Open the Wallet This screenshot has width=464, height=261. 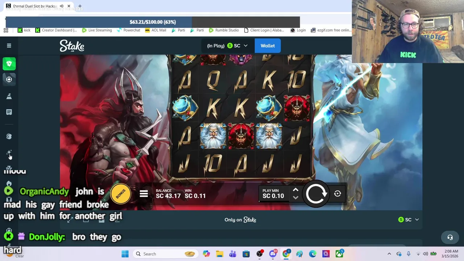268,46
